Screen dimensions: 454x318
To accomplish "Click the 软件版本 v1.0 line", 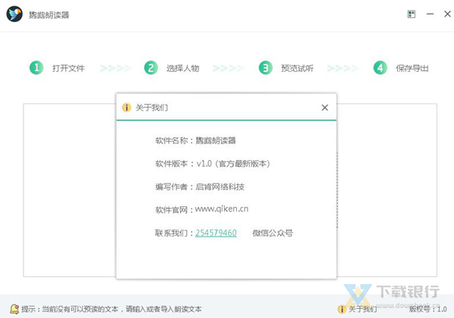I will tap(213, 164).
